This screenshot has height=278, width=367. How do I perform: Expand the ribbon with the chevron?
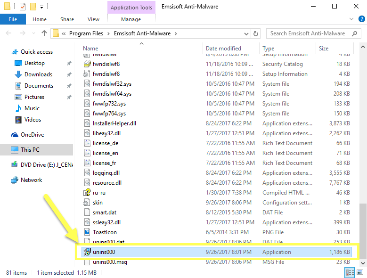click(351, 19)
